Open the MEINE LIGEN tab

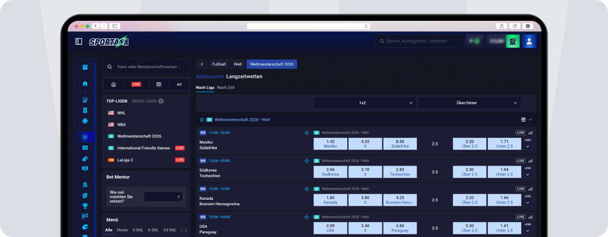coord(148,101)
